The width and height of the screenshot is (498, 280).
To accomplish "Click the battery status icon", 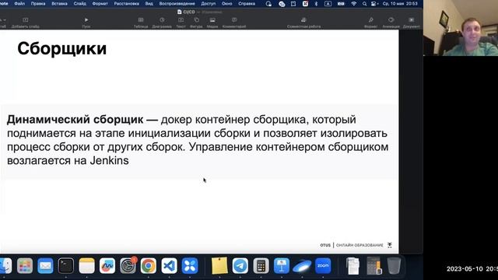I will [x=341, y=4].
